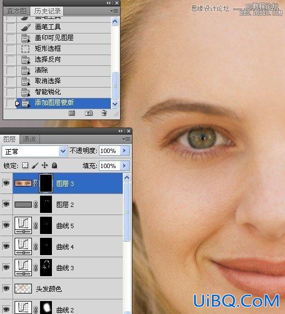Click the lock image pixels brush icon
The height and width of the screenshot is (314, 285).
pyautogui.click(x=35, y=165)
